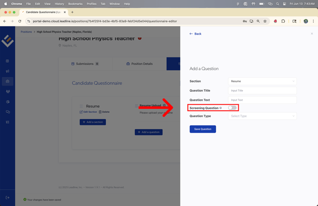Screen dimensions: 318x206
Task: Open the Apple menu
Action: click(6, 4)
